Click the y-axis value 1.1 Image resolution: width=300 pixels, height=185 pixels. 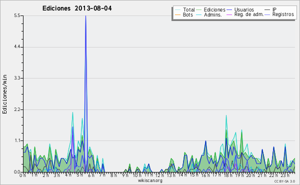click(17, 141)
